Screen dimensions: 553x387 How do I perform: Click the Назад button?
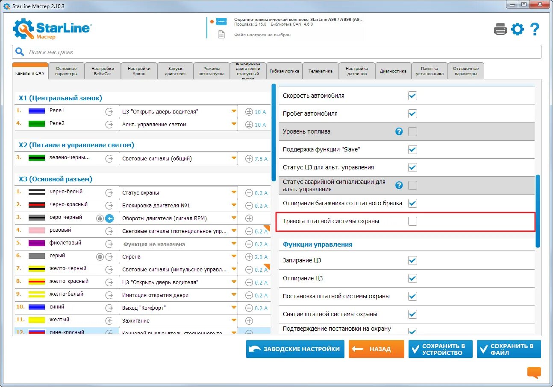pyautogui.click(x=376, y=349)
